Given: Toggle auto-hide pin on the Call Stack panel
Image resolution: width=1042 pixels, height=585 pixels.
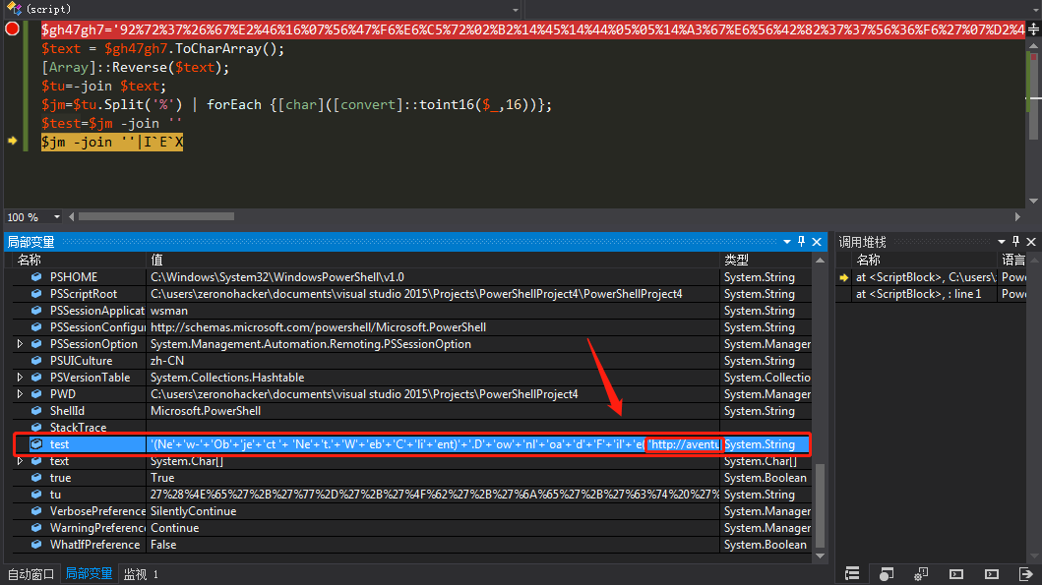Looking at the screenshot, I should click(x=1016, y=242).
